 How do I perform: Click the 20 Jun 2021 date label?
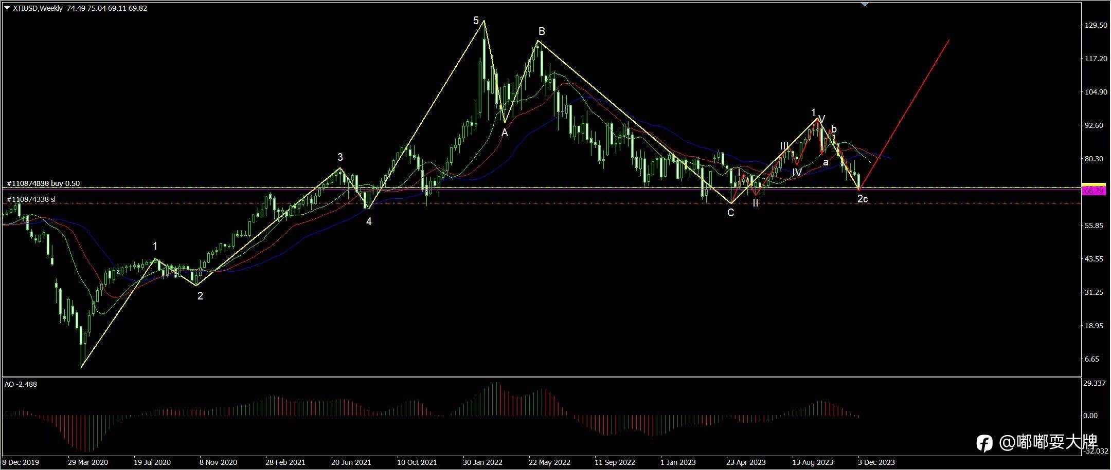pyautogui.click(x=351, y=462)
